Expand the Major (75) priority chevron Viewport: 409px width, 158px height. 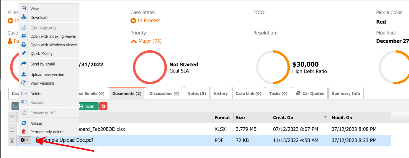pos(134,41)
